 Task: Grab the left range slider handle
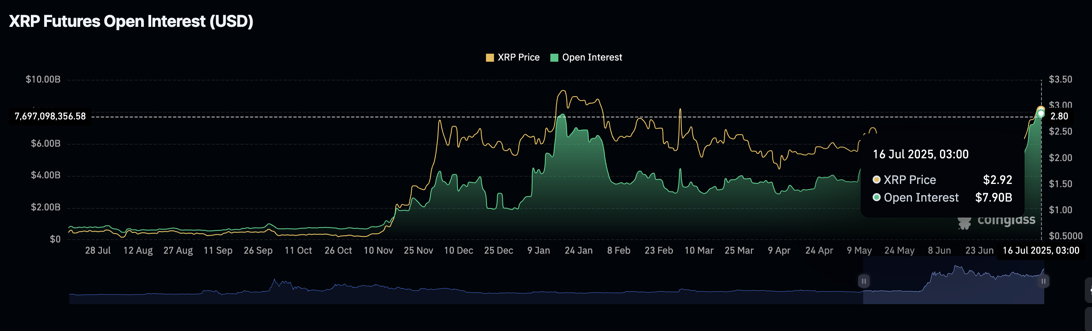coord(863,281)
